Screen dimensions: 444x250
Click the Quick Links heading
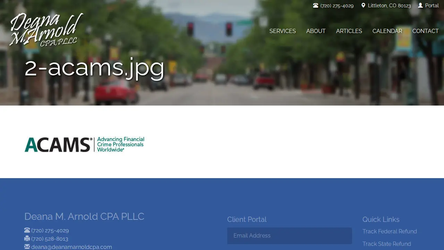click(381, 219)
